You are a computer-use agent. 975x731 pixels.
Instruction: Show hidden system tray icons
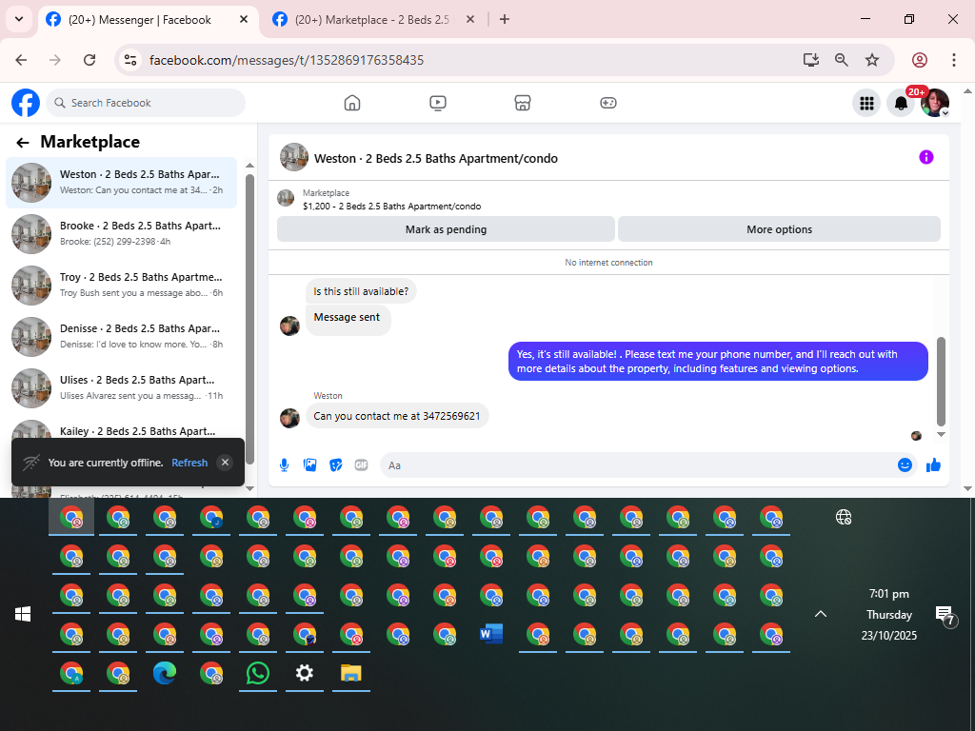(821, 614)
